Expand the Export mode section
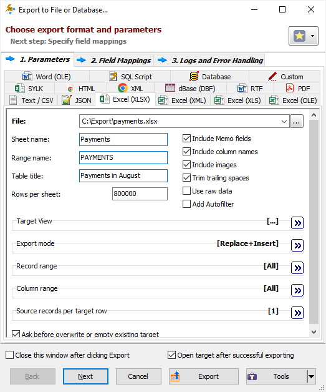Screen dimensions: 326x392 (297, 245)
